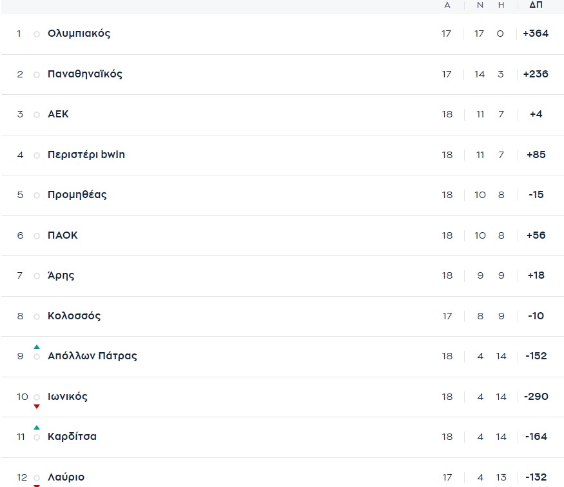Click the circle indicator next to Ολυμπιακός
564x487 pixels.
pyautogui.click(x=37, y=34)
